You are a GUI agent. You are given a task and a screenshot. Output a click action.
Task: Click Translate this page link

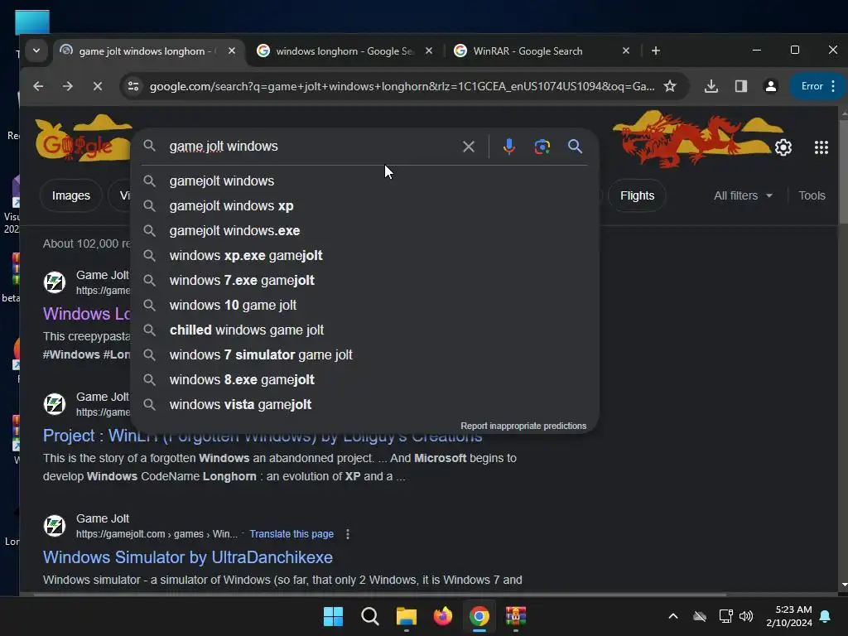(x=291, y=534)
